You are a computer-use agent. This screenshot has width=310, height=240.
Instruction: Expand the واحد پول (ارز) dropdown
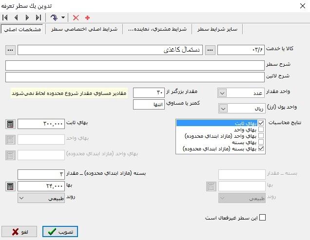223,108
